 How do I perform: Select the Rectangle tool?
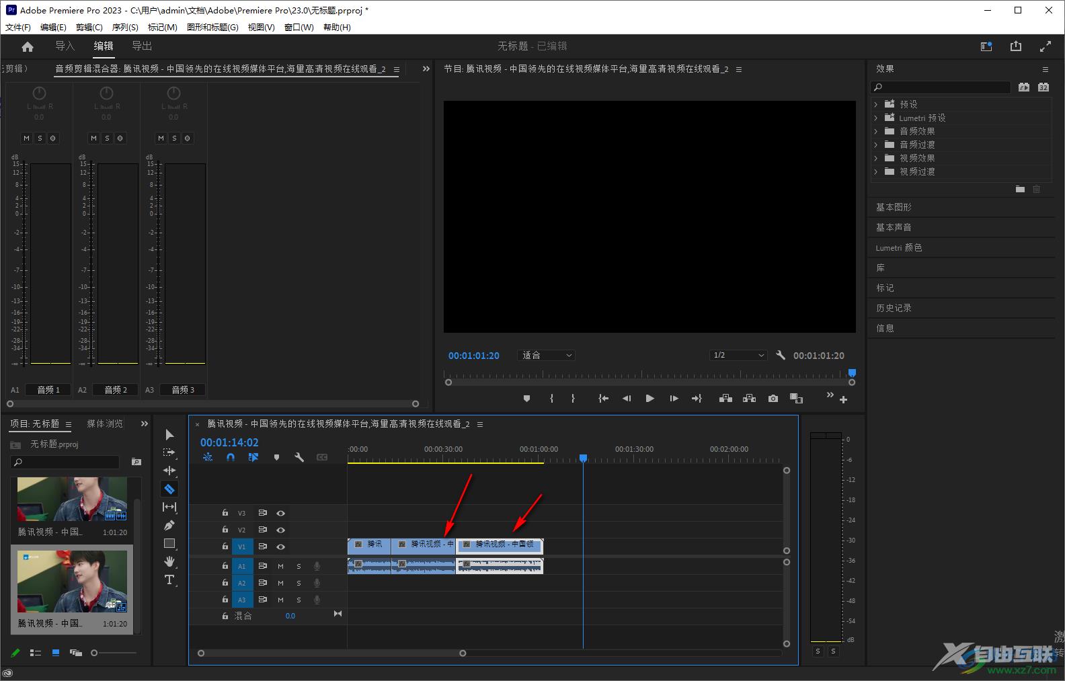click(169, 543)
